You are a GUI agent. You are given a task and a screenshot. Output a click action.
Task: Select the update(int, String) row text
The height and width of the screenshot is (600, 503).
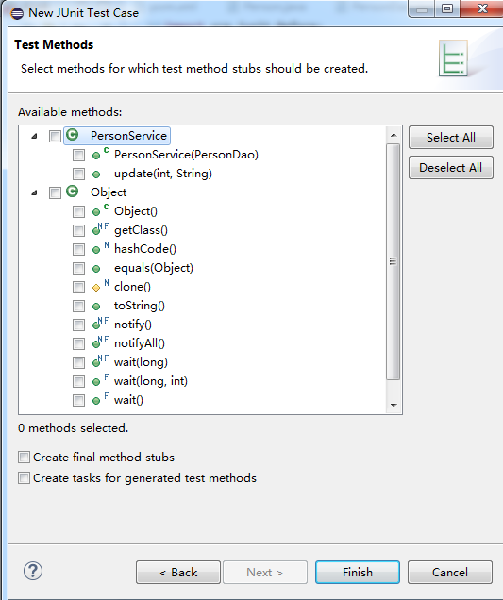coord(163,174)
